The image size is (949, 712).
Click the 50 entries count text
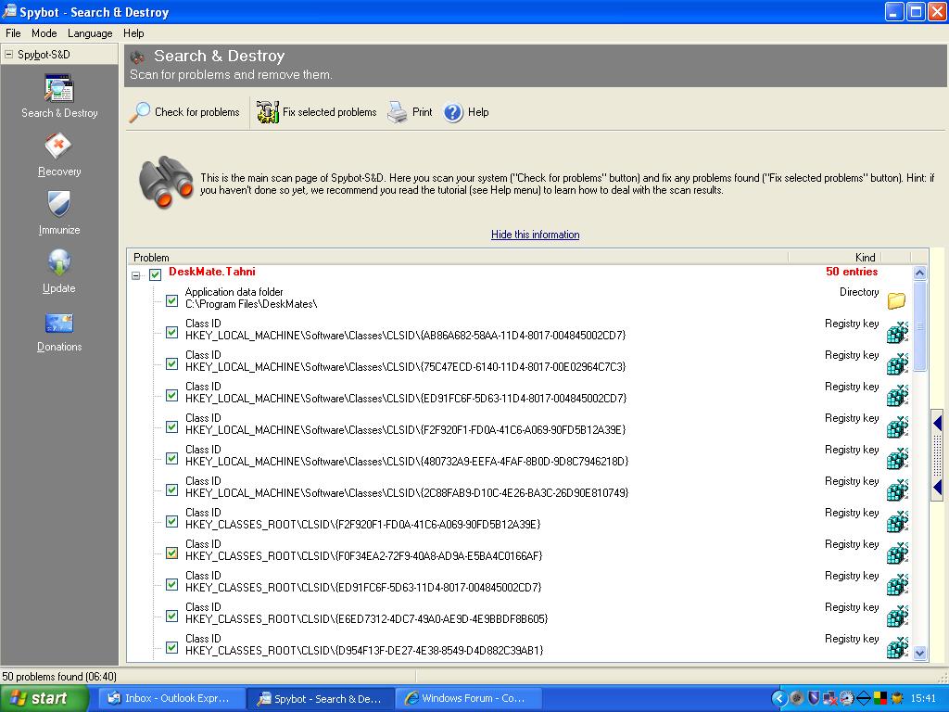click(852, 272)
